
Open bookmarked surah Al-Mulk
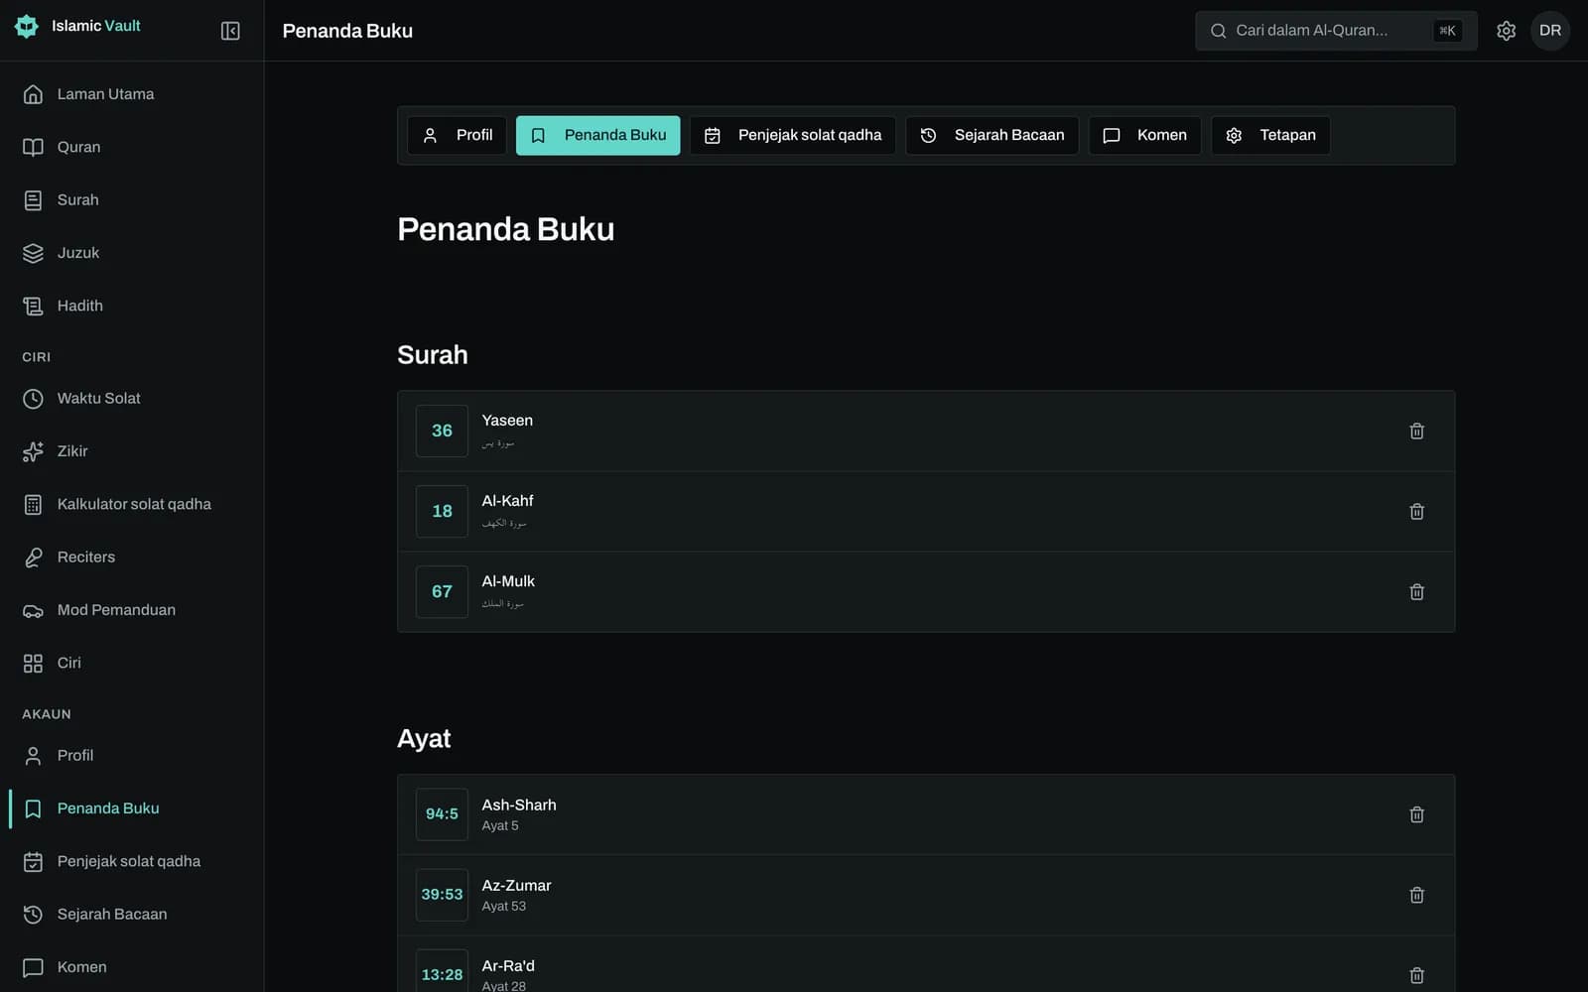click(x=926, y=591)
